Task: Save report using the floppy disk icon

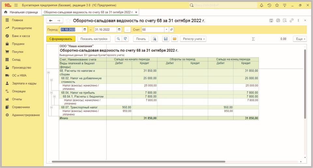Action: coord(166,39)
